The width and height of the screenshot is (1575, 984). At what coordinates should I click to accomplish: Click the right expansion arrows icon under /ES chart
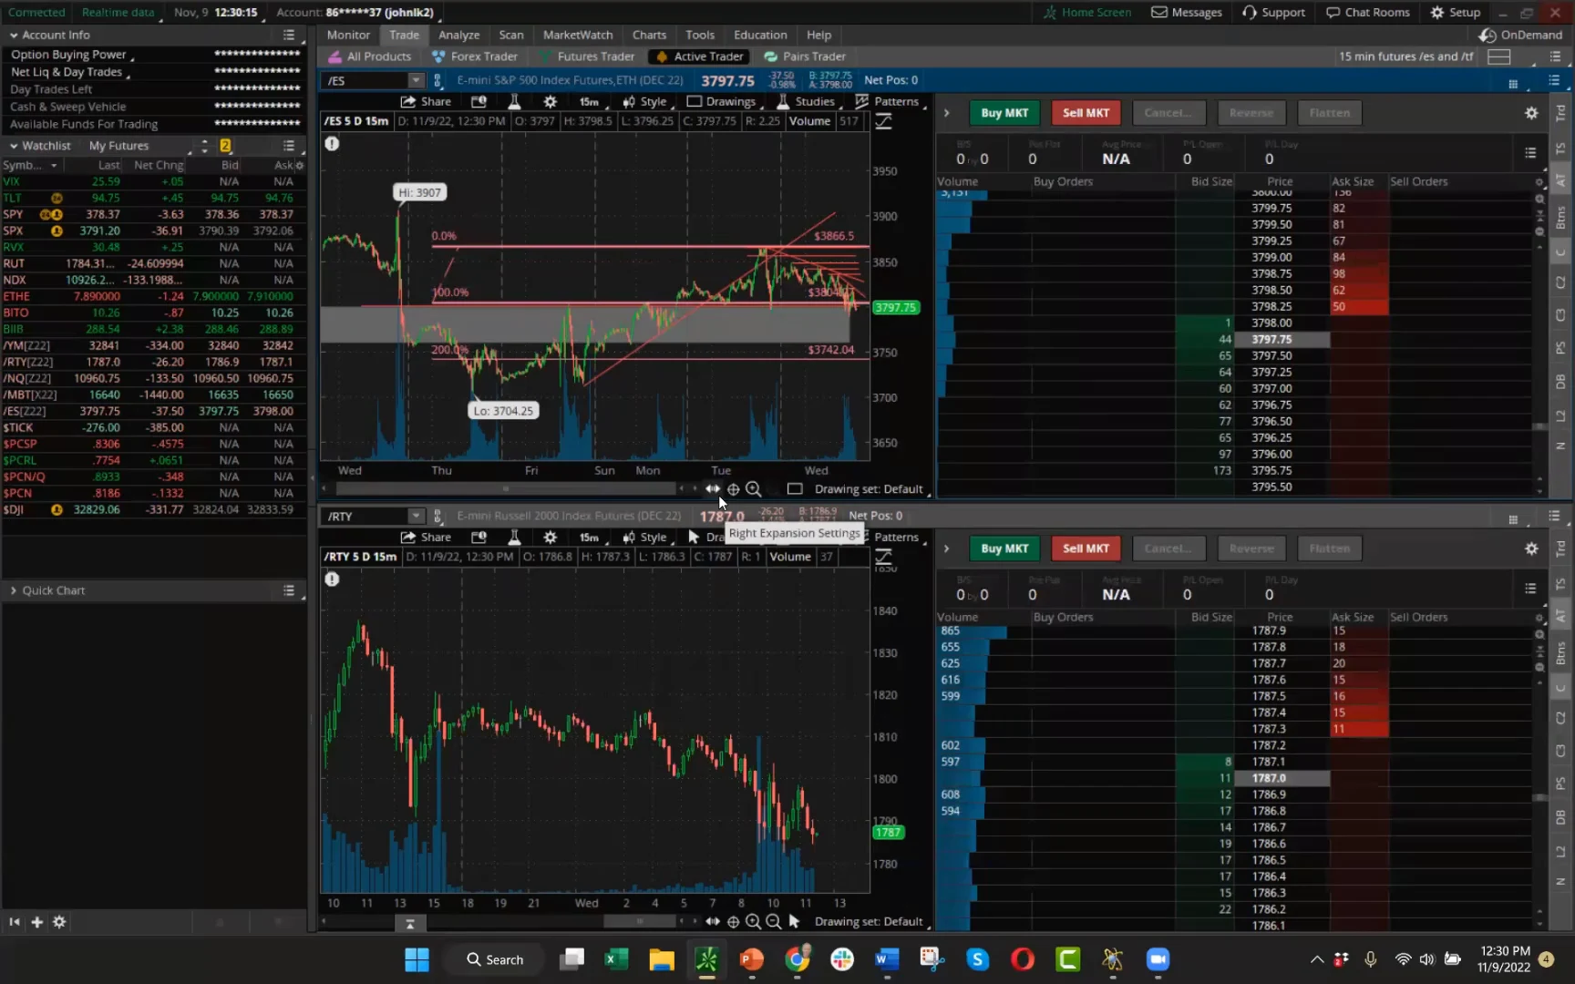[x=712, y=489]
